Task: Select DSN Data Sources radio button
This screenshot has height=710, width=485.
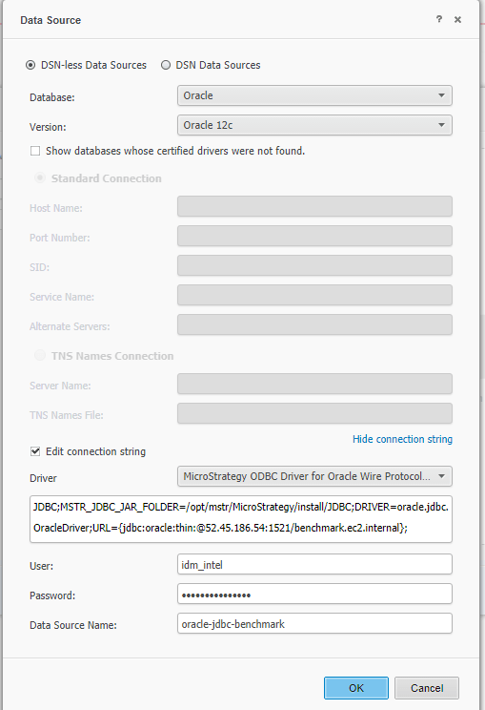Action: [x=166, y=65]
